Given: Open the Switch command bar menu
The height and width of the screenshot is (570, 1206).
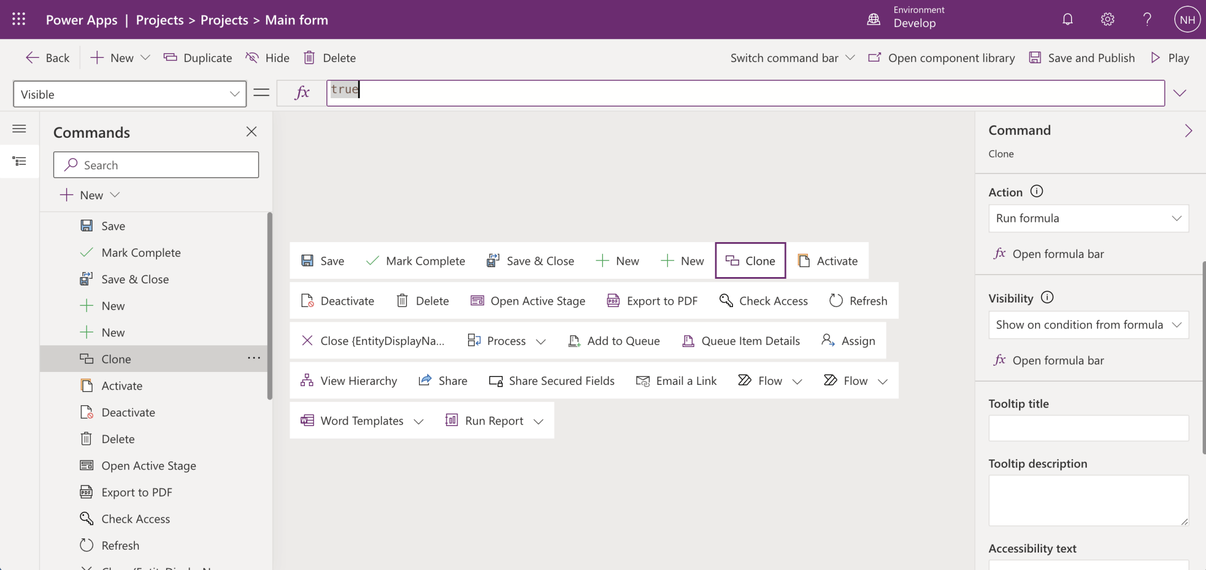Looking at the screenshot, I should pos(792,58).
